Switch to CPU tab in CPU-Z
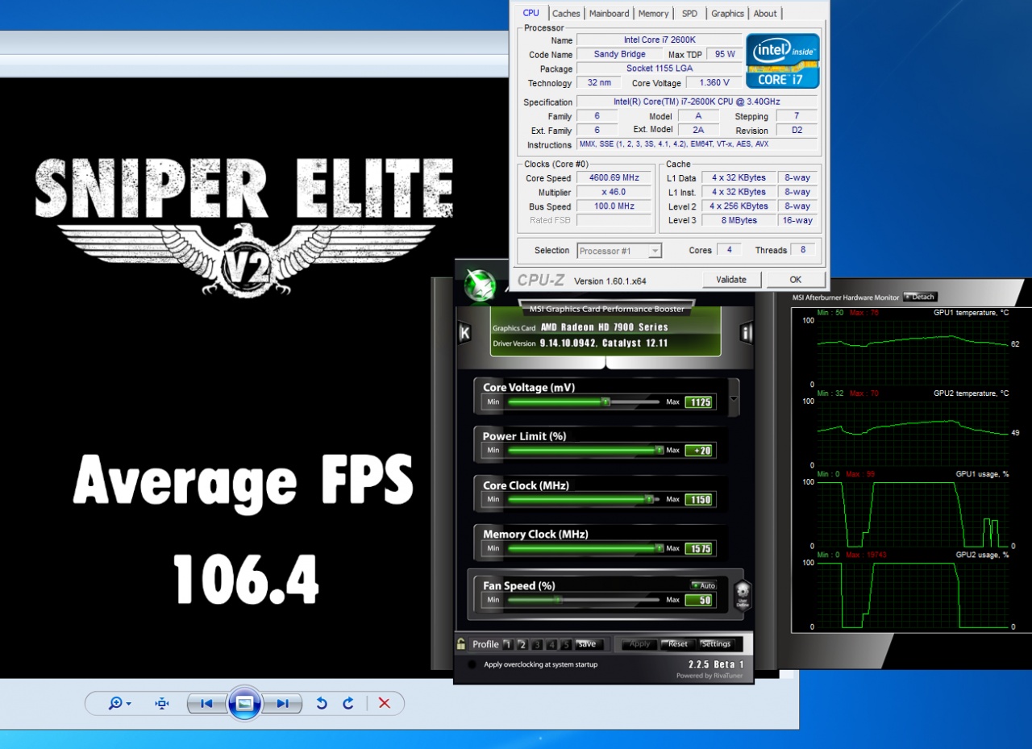This screenshot has height=749, width=1032. [531, 13]
